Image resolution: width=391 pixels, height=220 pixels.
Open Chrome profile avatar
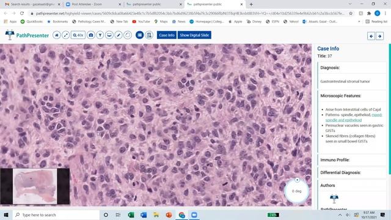pyautogui.click(x=378, y=13)
